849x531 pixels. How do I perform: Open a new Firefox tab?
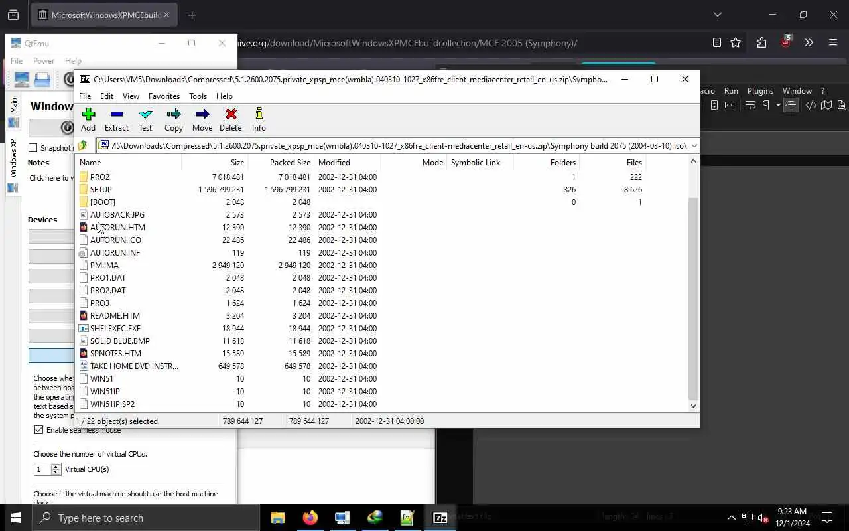(x=192, y=15)
